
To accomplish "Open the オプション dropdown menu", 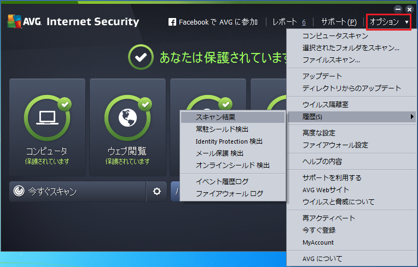I will (388, 22).
